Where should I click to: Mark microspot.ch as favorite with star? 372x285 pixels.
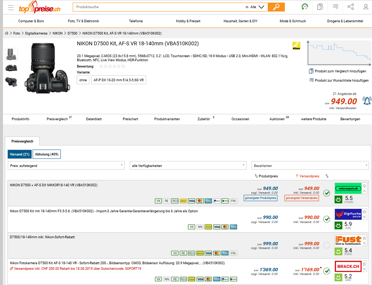(364, 186)
